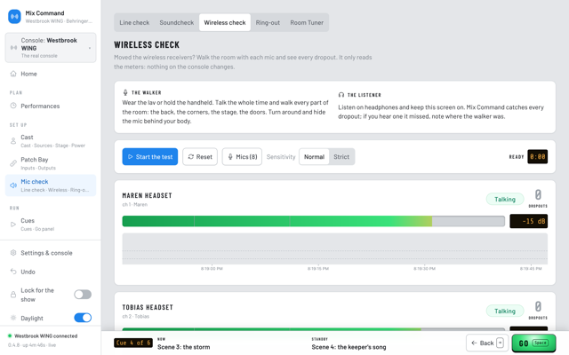Viewport: 569px width, 355px height.
Task: Toggle Lock for the show switch
Action: coord(83,295)
